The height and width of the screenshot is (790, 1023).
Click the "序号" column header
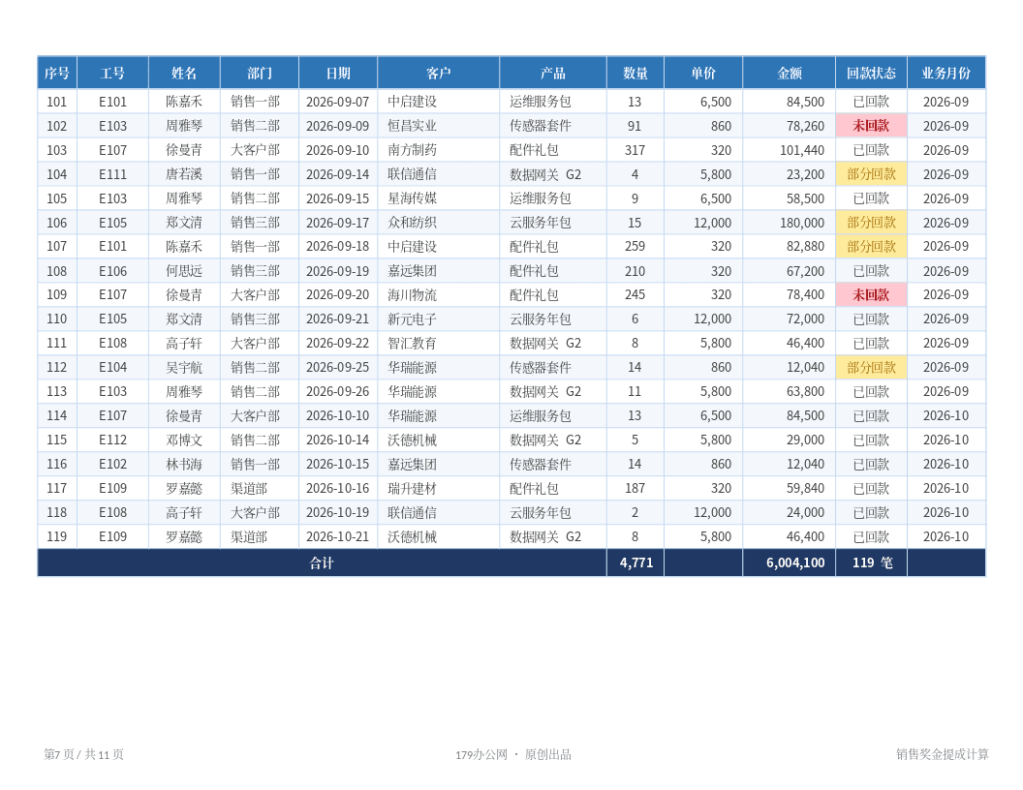(57, 73)
